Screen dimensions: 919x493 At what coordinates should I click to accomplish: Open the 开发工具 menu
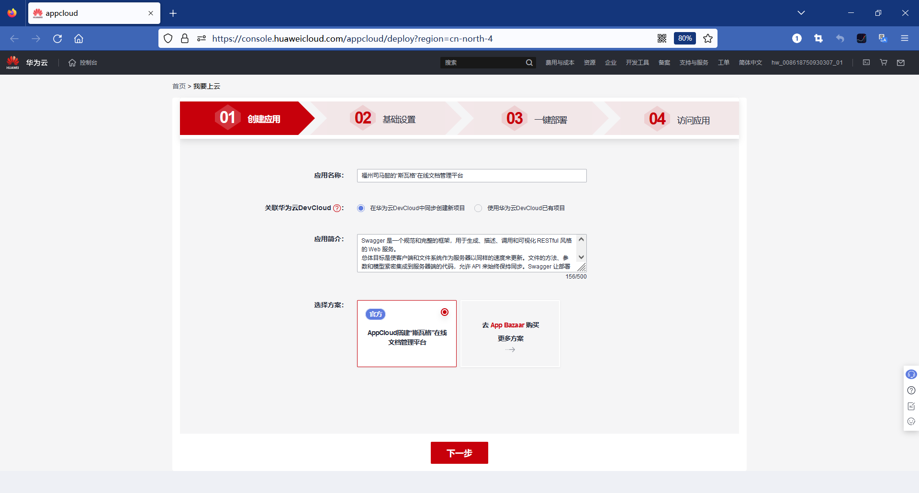638,63
